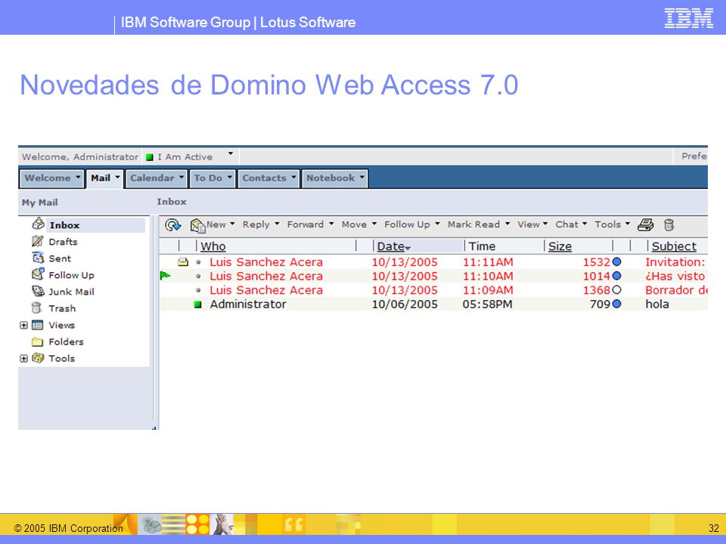Select the Mail tab
Screen dimensions: 726x544
coord(105,178)
